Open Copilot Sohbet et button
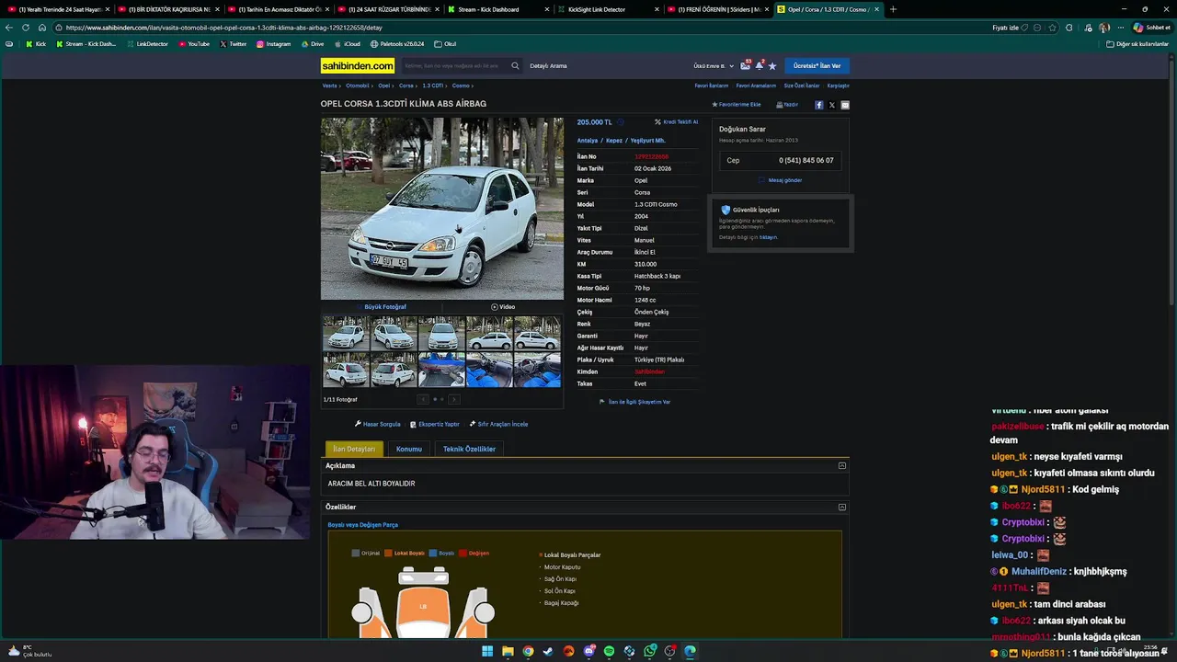This screenshot has width=1177, height=662. coord(1151,28)
